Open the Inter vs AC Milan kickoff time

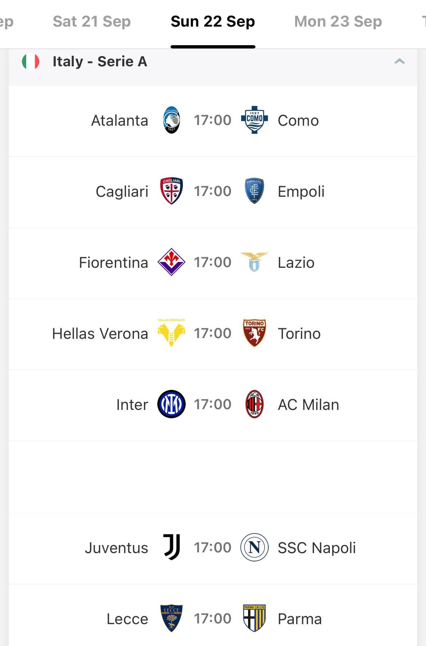213,404
